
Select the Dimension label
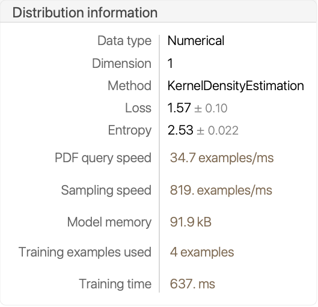click(x=121, y=63)
